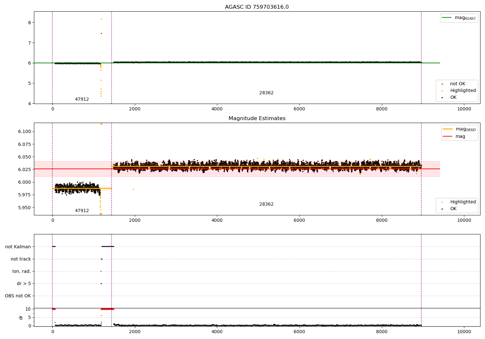Click the "2000" x-tick in the top plot
The width and height of the screenshot is (485, 339).
[x=135, y=109]
